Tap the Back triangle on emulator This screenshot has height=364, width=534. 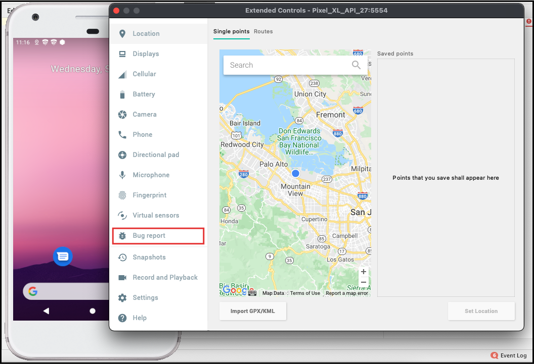pos(47,310)
